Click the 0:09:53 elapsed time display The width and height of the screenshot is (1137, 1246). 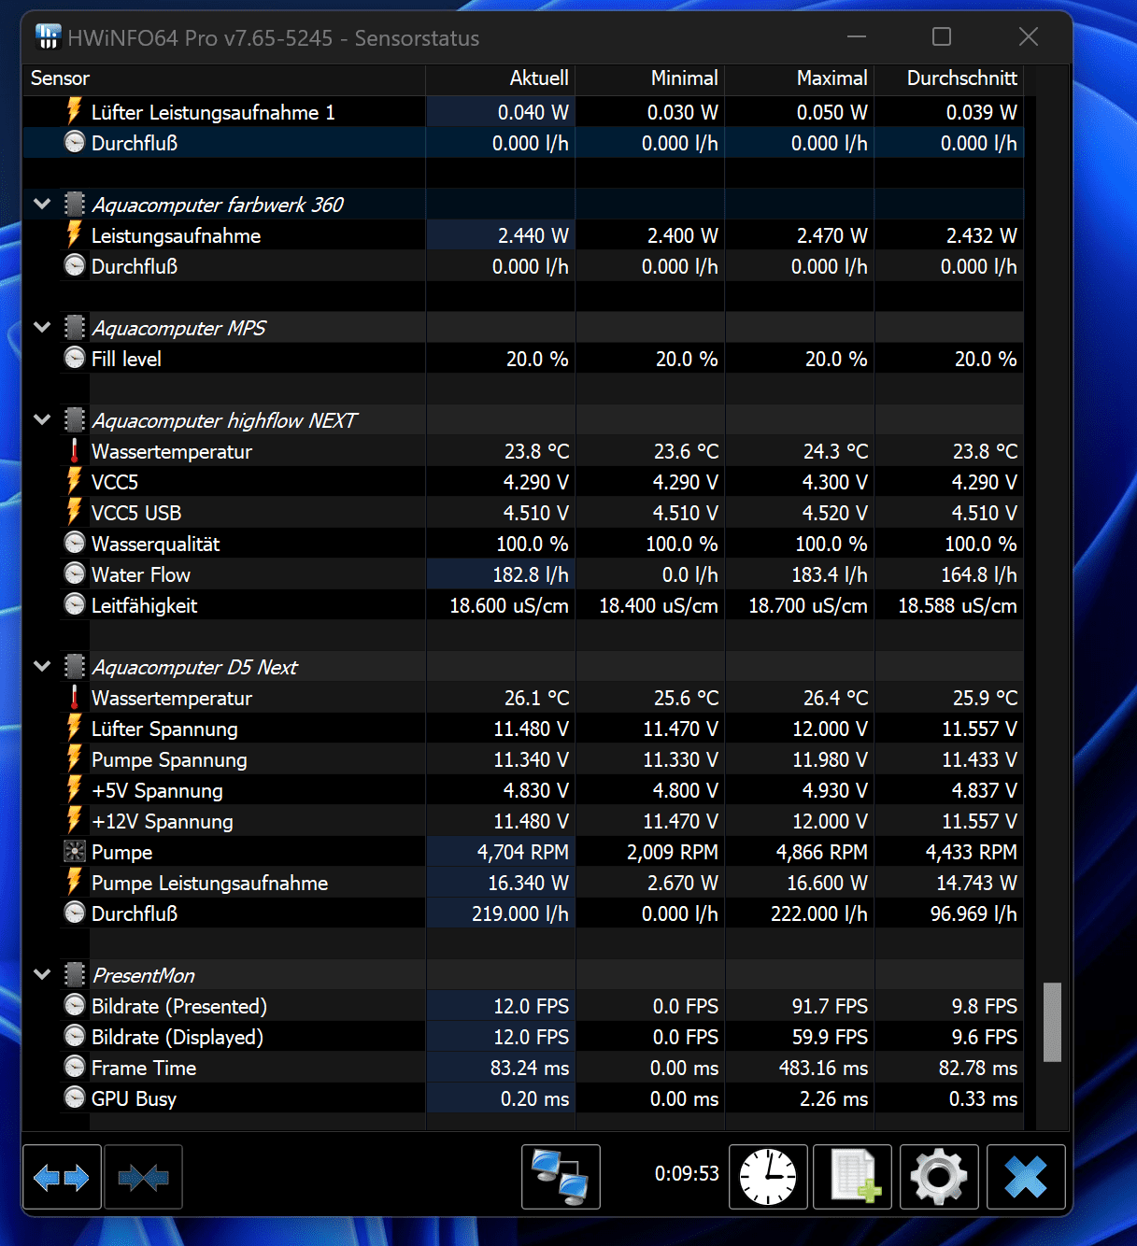(x=687, y=1173)
